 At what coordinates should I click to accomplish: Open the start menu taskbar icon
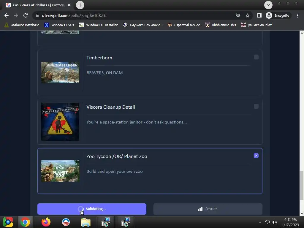8,222
